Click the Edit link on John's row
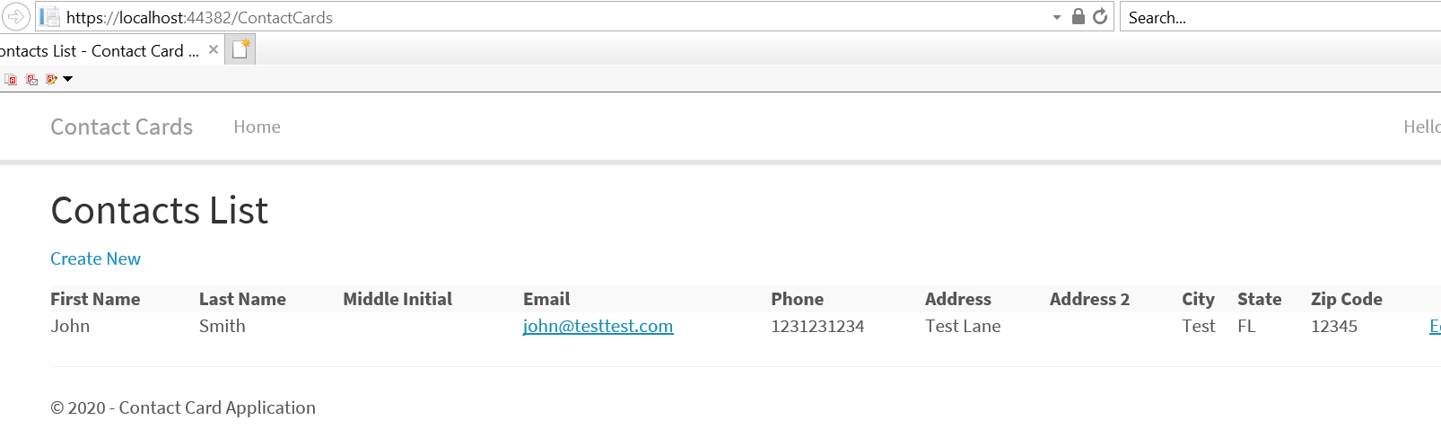Screen dimensions: 1441x429 tap(1435, 327)
